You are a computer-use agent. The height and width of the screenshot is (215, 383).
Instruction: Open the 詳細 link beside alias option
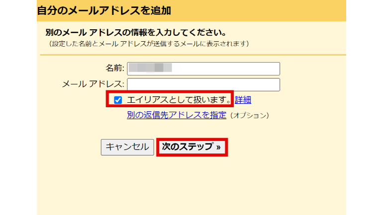(x=243, y=100)
